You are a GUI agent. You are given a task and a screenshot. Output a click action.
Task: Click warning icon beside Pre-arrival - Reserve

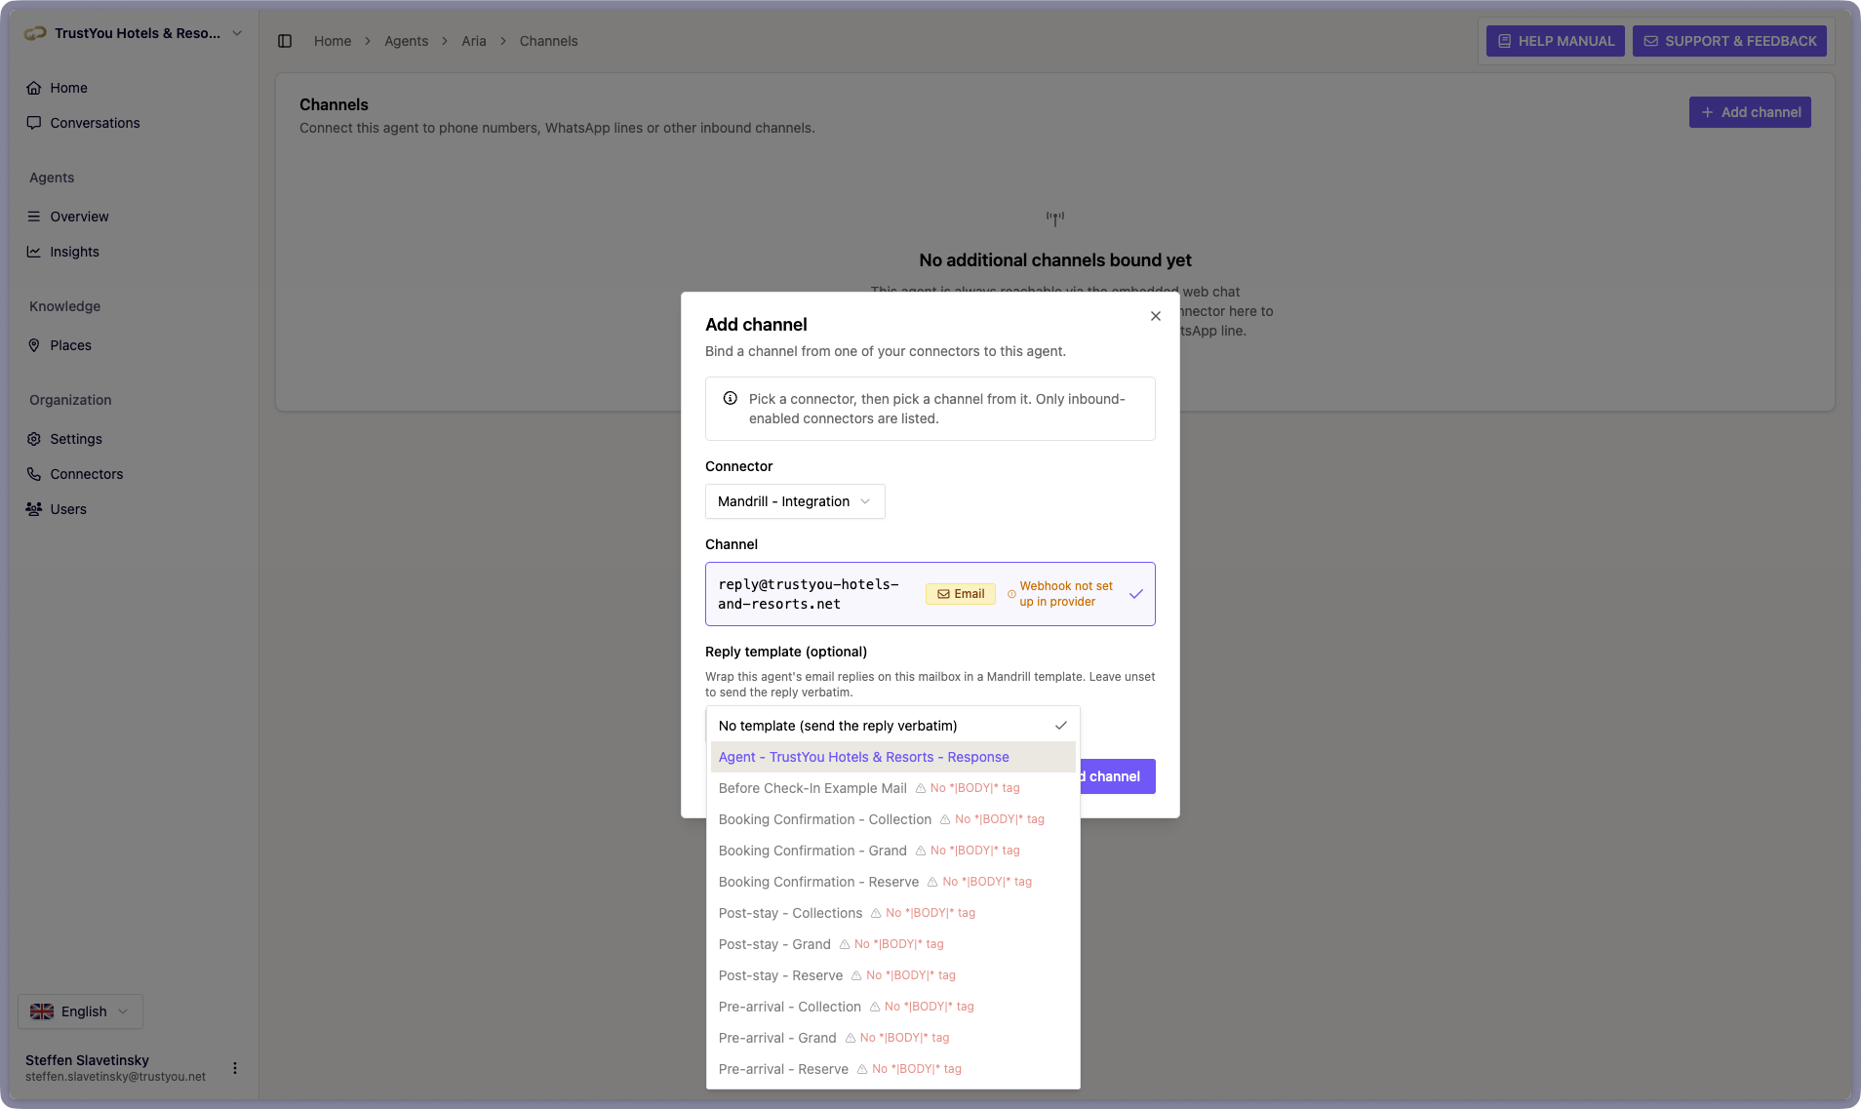tap(862, 1069)
